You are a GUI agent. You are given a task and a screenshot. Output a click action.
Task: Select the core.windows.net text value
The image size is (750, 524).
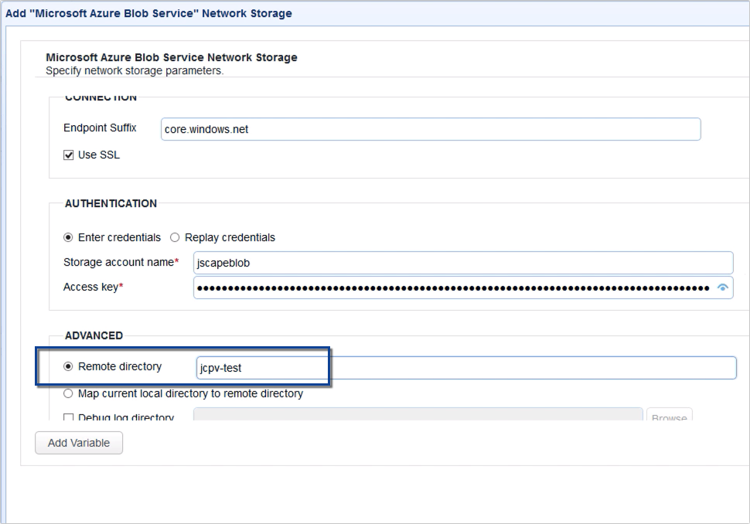(206, 129)
